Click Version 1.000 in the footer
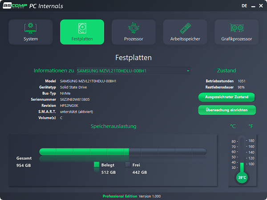 tap(150, 196)
